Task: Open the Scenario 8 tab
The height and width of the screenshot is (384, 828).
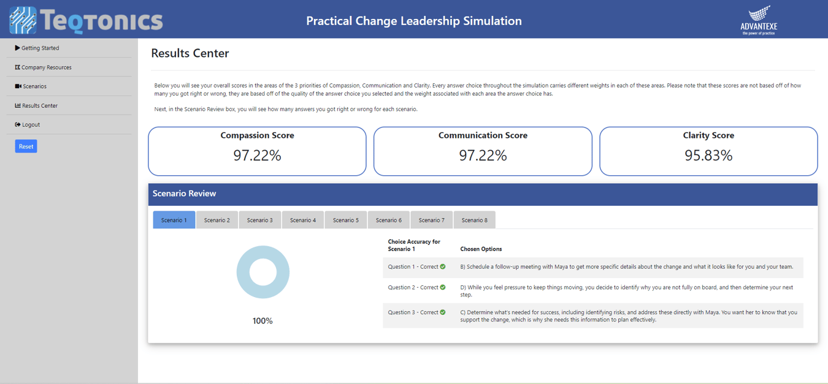Action: click(x=473, y=219)
